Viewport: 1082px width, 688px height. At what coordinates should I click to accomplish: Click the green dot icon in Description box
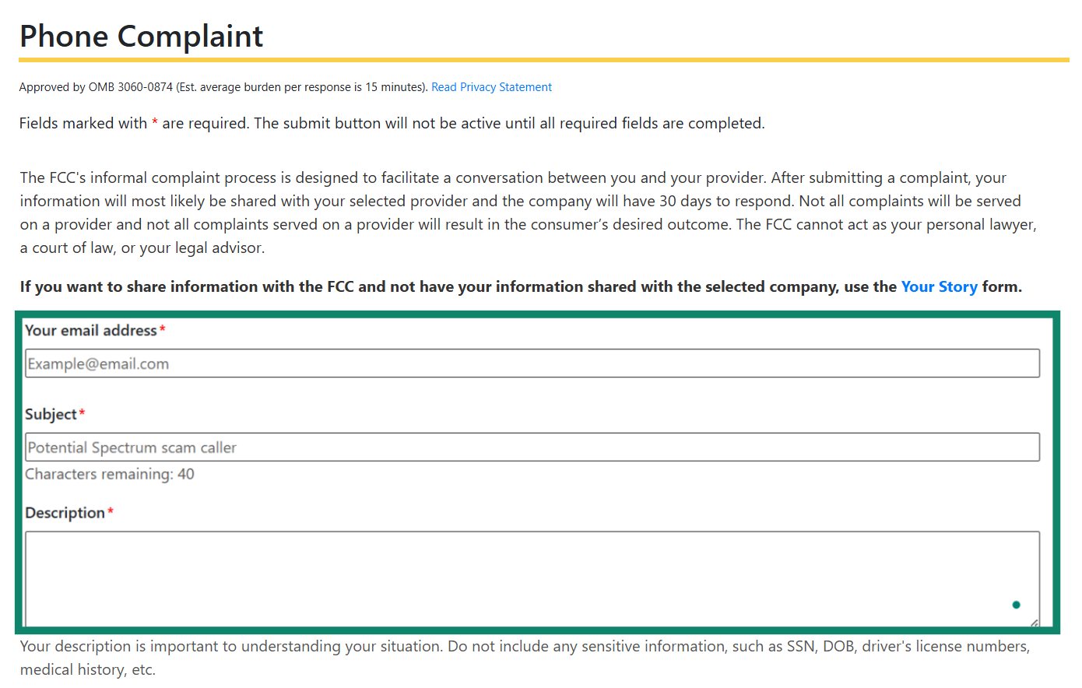[1016, 605]
